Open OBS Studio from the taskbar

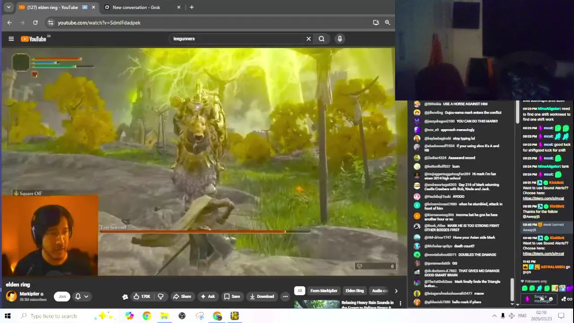[x=182, y=316]
